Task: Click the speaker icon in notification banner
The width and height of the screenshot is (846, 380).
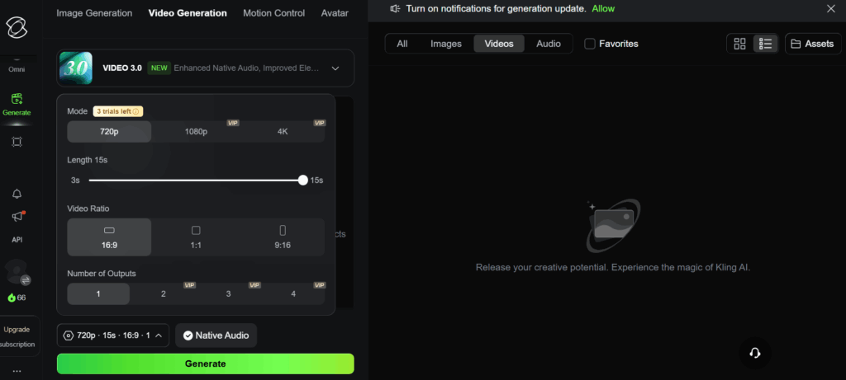Action: 396,8
